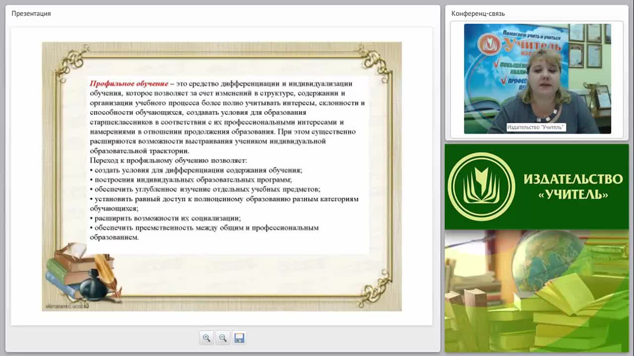Click the elenaranko.ucoz.ru watermark on the slide
This screenshot has height=356, width=634.
[66, 306]
